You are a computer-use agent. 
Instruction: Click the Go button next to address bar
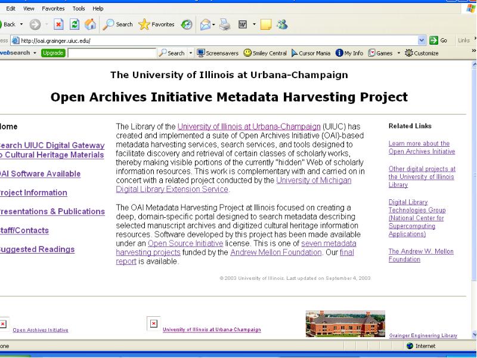[x=438, y=40]
